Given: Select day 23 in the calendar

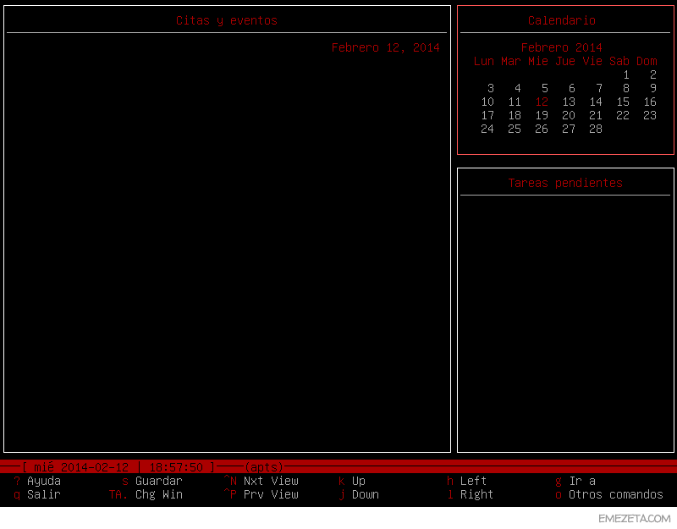Looking at the screenshot, I should pyautogui.click(x=650, y=115).
